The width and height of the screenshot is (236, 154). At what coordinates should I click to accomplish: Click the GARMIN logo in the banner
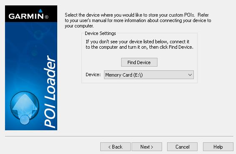click(28, 15)
